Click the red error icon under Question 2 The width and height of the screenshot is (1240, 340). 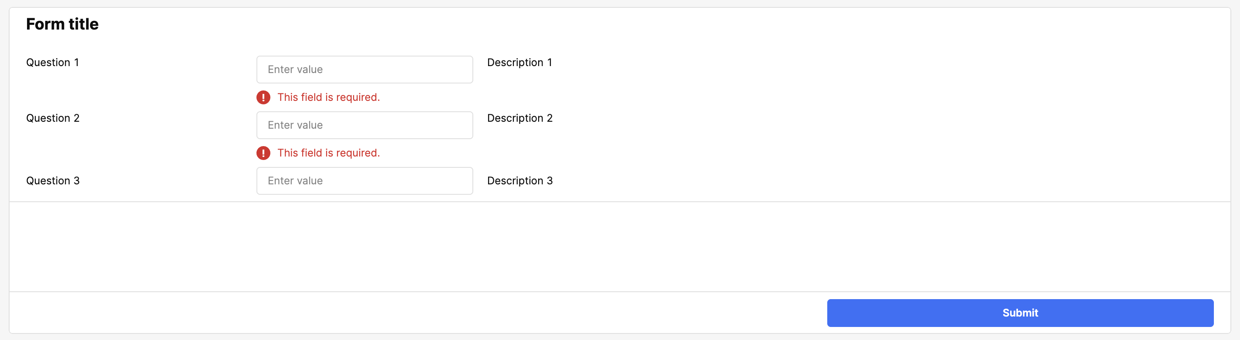pyautogui.click(x=263, y=153)
